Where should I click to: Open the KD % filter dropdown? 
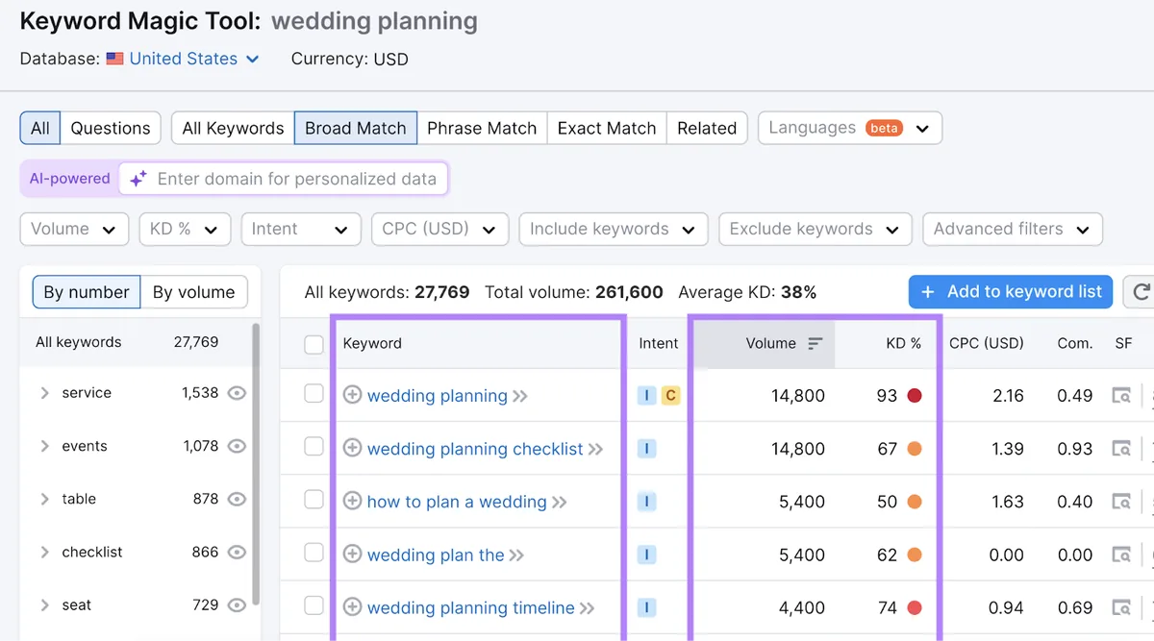pyautogui.click(x=185, y=229)
